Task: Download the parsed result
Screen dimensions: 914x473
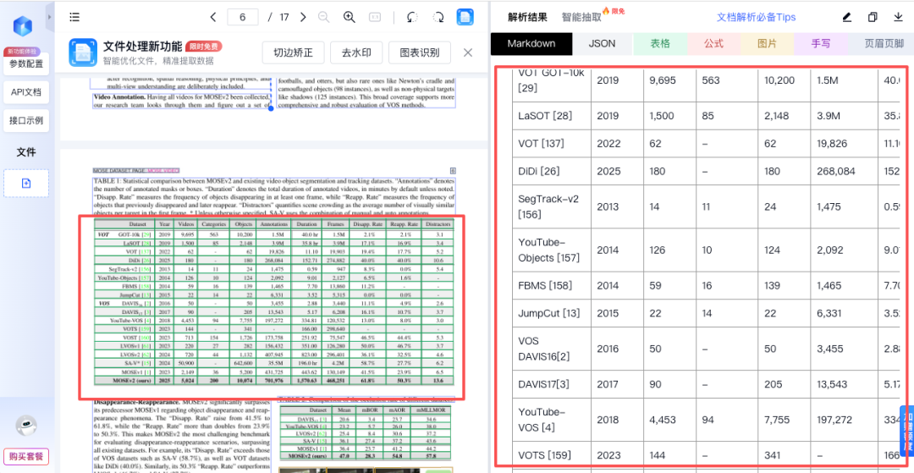Action: click(x=898, y=17)
